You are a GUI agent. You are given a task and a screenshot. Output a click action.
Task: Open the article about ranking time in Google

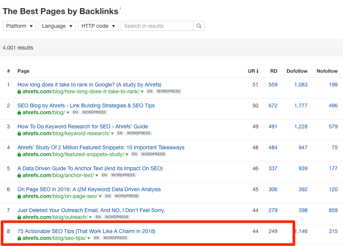(x=88, y=85)
